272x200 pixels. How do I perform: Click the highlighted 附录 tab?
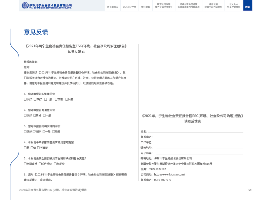[247, 7]
